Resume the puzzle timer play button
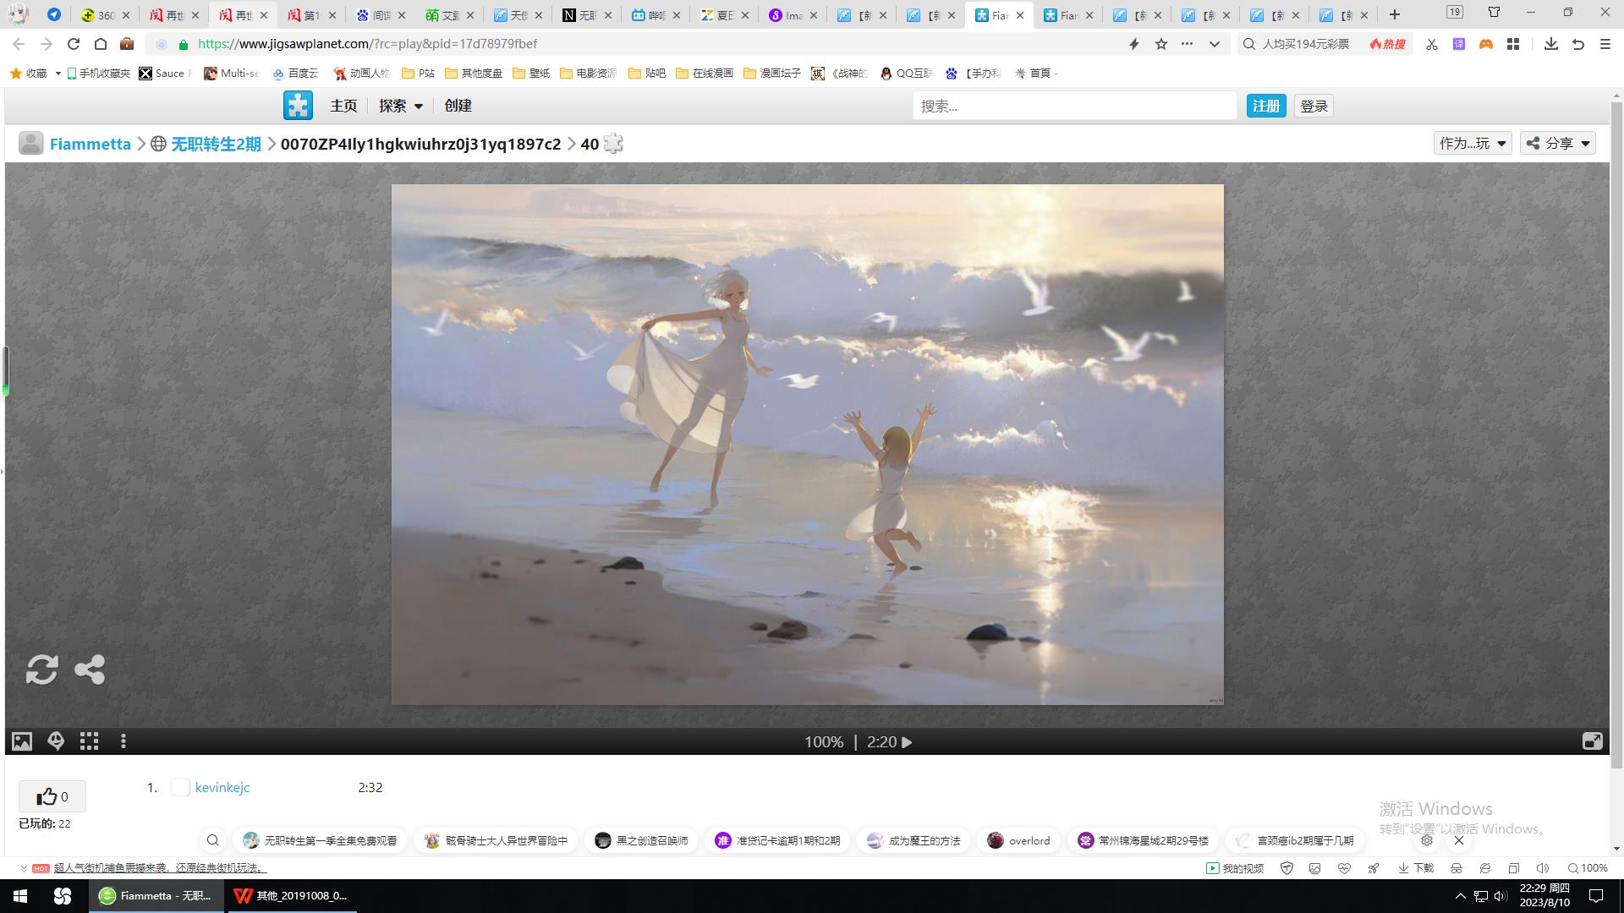The width and height of the screenshot is (1624, 913). 907,742
